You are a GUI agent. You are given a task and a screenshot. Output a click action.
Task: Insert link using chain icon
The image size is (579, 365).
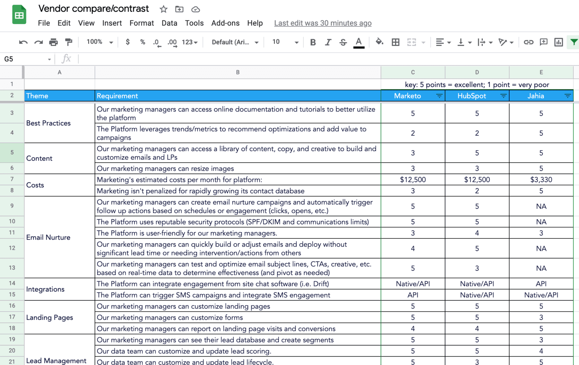coord(528,42)
